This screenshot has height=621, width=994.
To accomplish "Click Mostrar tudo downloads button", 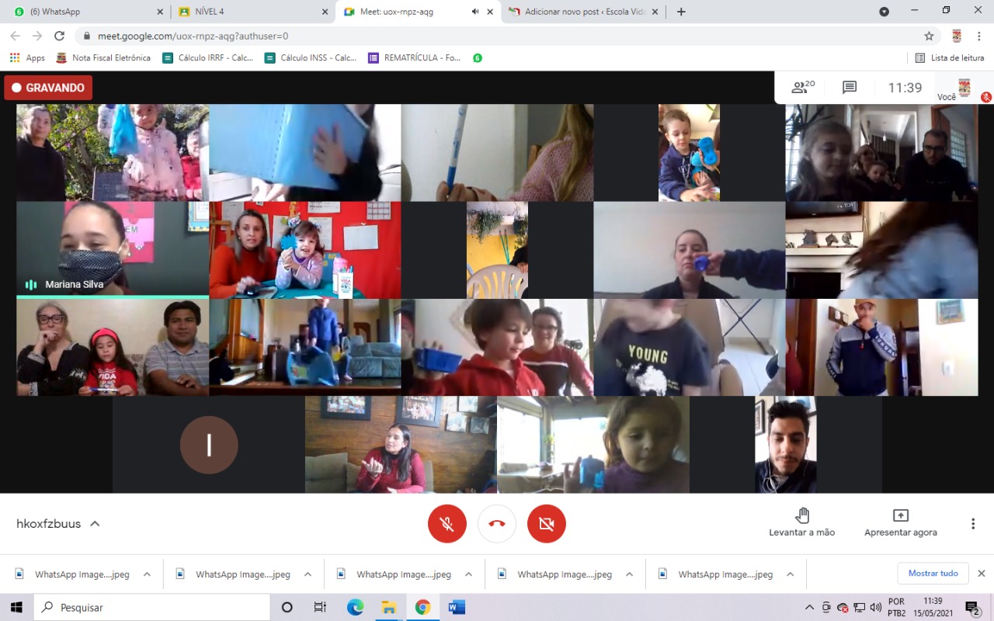I will point(933,574).
